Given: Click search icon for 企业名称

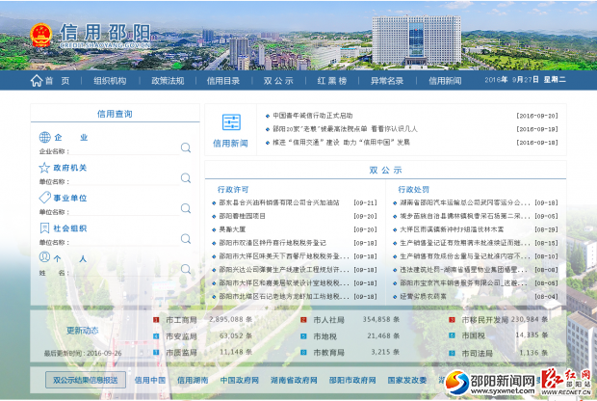Looking at the screenshot, I should (x=186, y=147).
